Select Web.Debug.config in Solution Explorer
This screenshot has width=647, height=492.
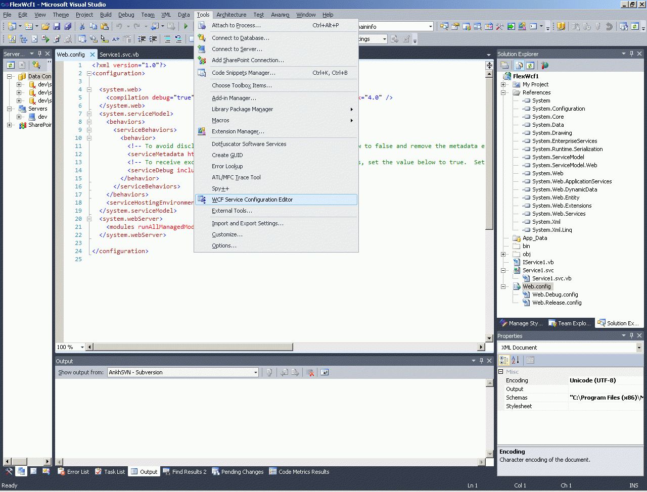pyautogui.click(x=554, y=294)
